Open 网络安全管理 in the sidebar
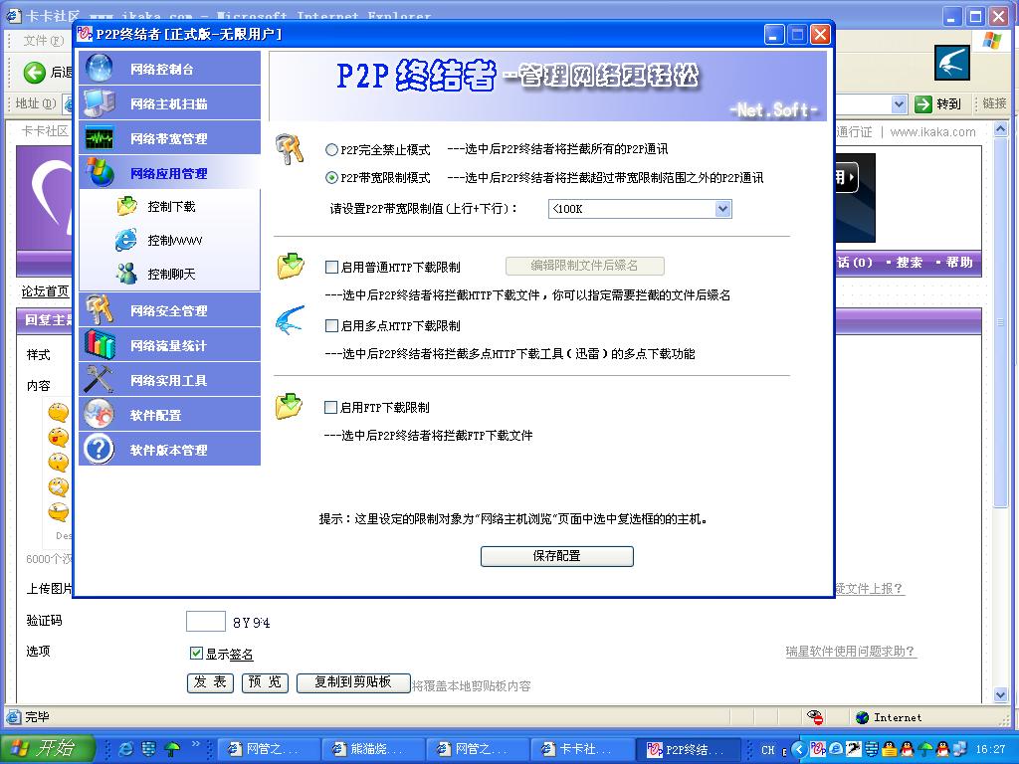Viewport: 1019px width, 764px height. pyautogui.click(x=169, y=310)
